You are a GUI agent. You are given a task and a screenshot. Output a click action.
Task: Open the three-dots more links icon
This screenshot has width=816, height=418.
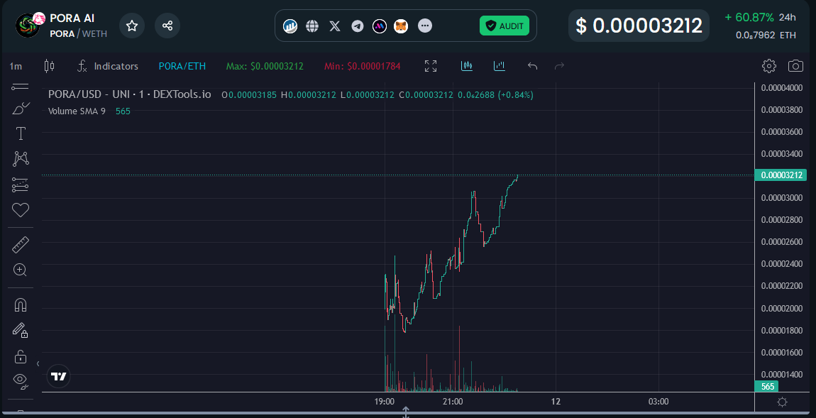coord(425,26)
